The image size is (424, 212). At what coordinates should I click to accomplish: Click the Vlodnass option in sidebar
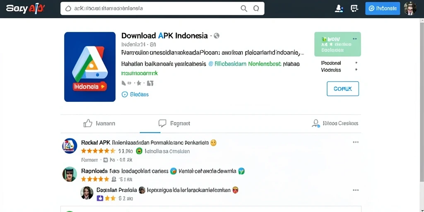pyautogui.click(x=331, y=70)
